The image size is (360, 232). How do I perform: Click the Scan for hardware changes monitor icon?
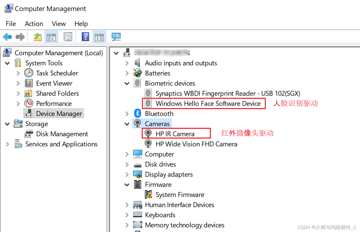pos(116,37)
